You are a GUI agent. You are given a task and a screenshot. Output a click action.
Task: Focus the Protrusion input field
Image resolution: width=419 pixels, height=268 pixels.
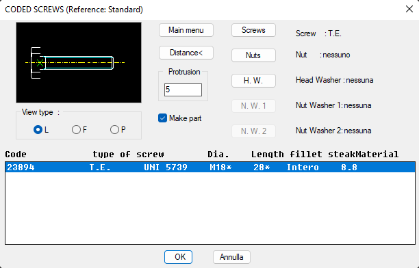click(x=183, y=90)
